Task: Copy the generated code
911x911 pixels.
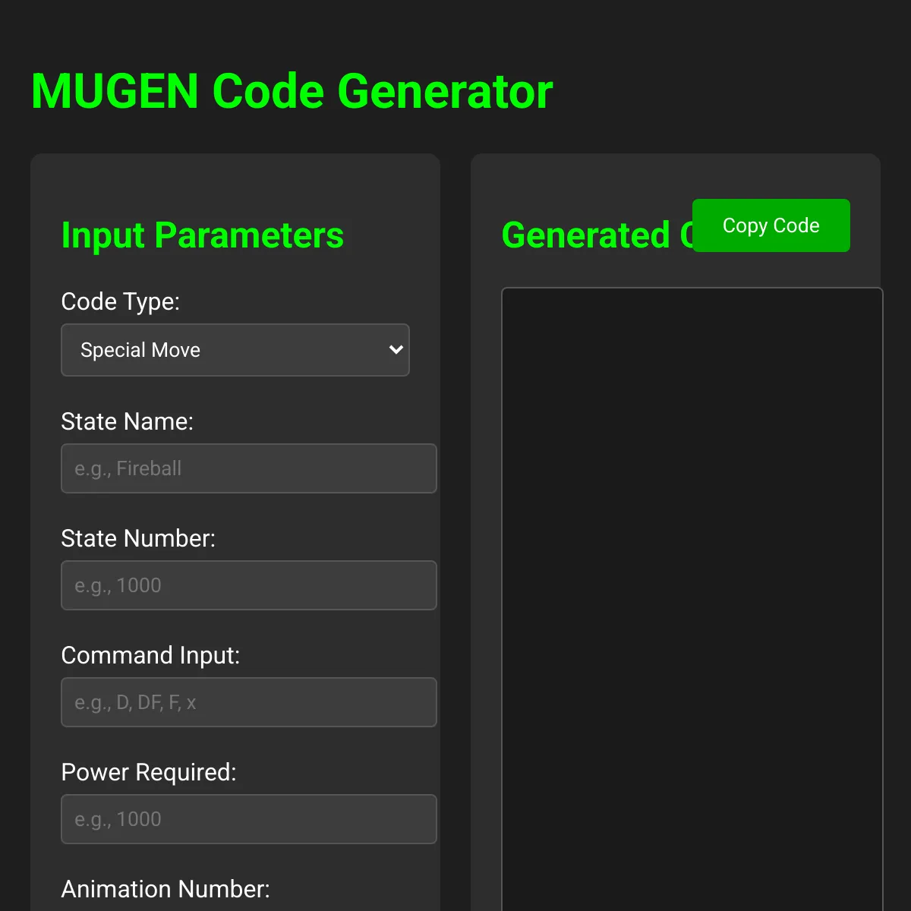Action: (771, 225)
